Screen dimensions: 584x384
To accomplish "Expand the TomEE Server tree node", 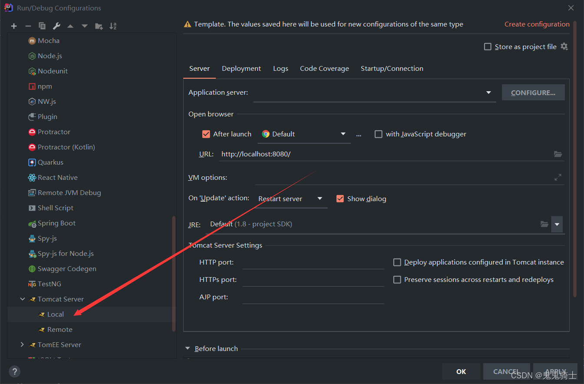I will [23, 344].
